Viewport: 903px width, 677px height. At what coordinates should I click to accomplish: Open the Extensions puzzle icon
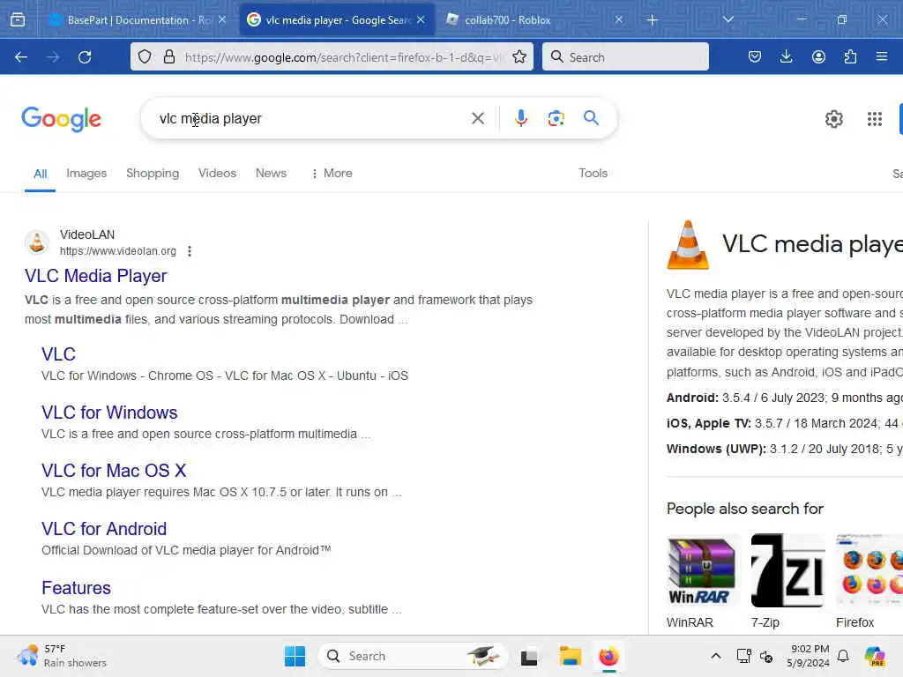coord(850,56)
